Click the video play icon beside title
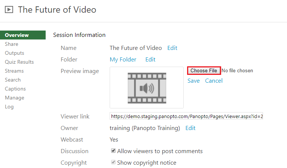 (9, 9)
